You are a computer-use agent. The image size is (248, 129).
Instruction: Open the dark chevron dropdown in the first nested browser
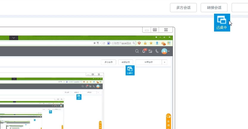tap(14, 38)
